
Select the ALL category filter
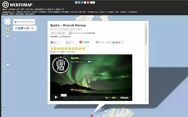coord(14,12)
